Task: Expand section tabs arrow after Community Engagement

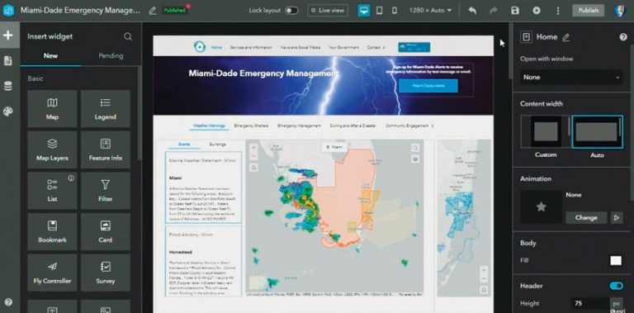Action: tap(433, 126)
